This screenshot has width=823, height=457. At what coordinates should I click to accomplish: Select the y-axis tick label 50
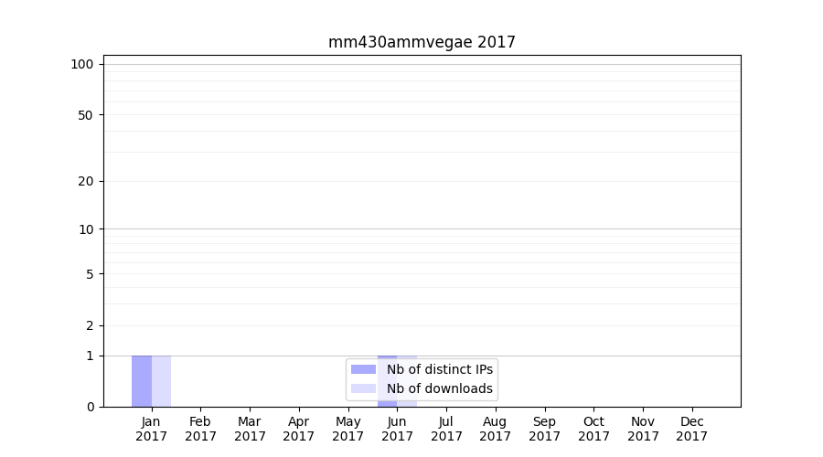(86, 115)
